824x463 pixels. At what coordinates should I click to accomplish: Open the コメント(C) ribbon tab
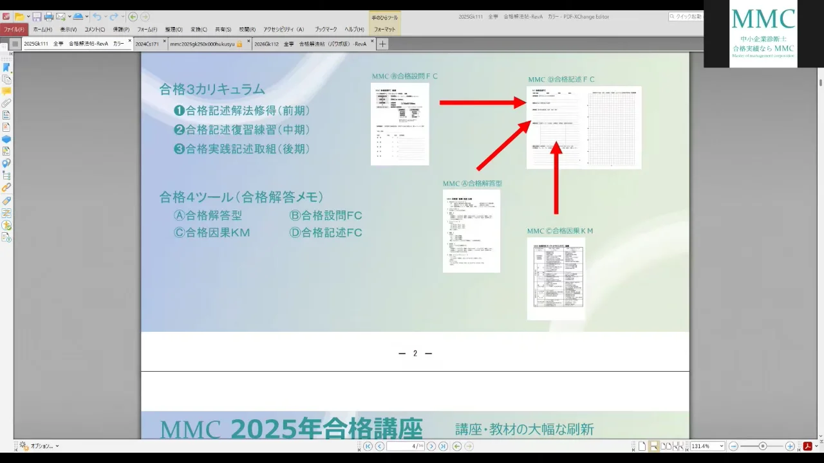point(95,29)
